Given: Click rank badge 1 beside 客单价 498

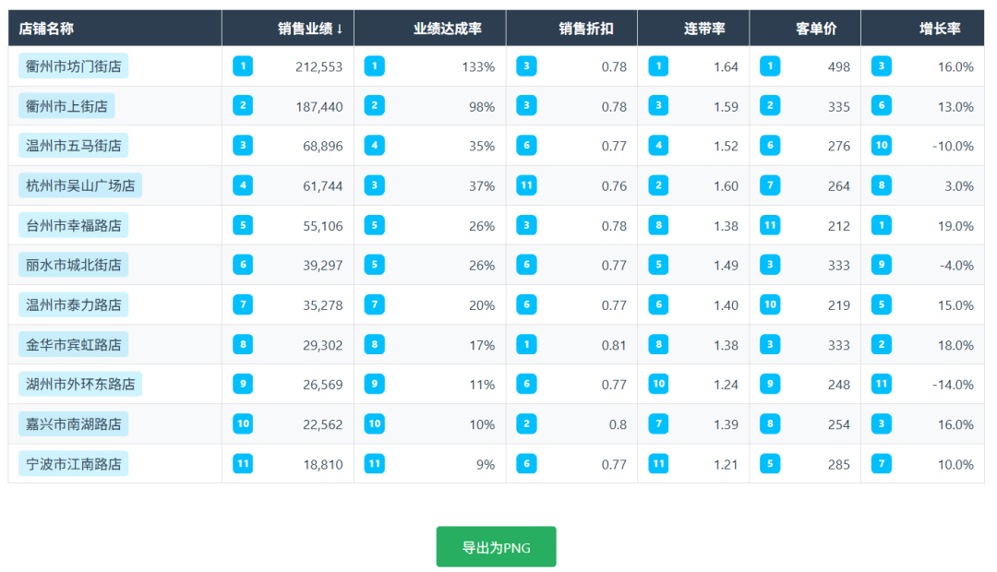Looking at the screenshot, I should (770, 66).
